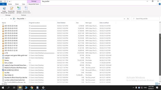Open Google Chrome from taskbar

pos(32,87)
